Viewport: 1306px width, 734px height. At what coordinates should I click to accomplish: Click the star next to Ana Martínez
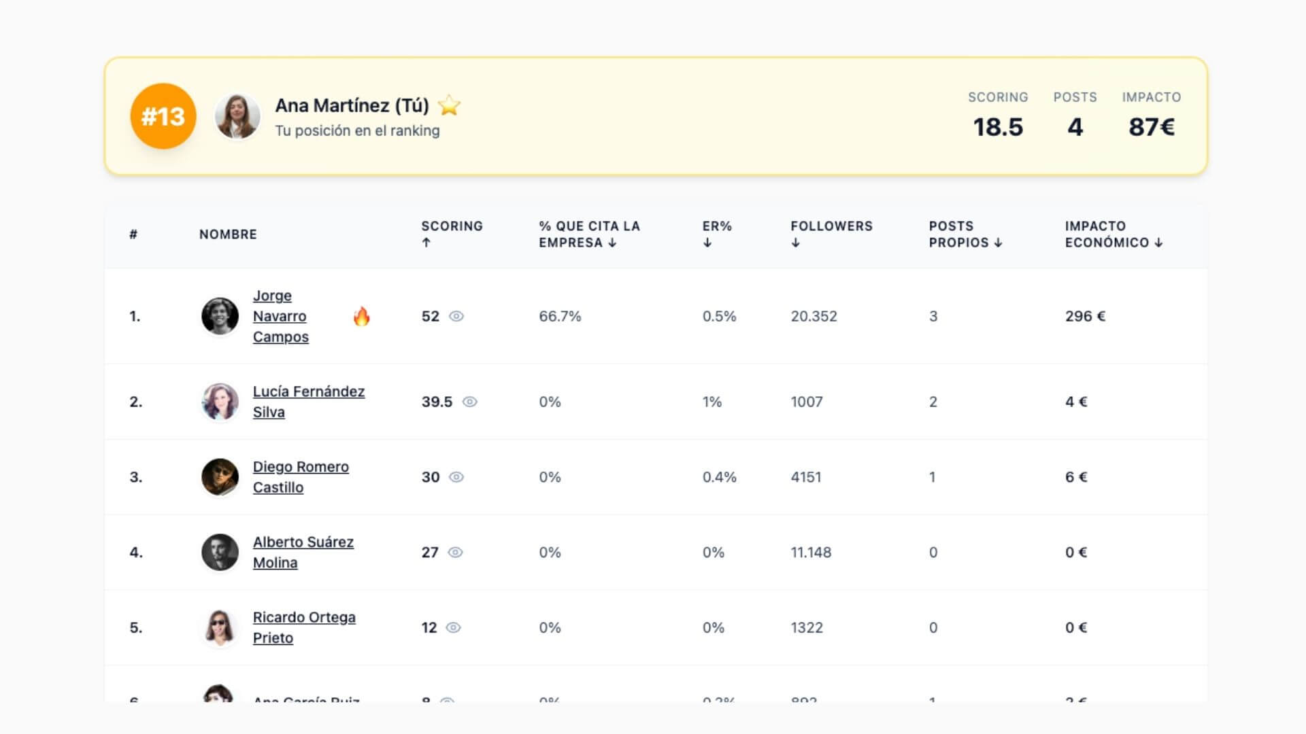[449, 105]
